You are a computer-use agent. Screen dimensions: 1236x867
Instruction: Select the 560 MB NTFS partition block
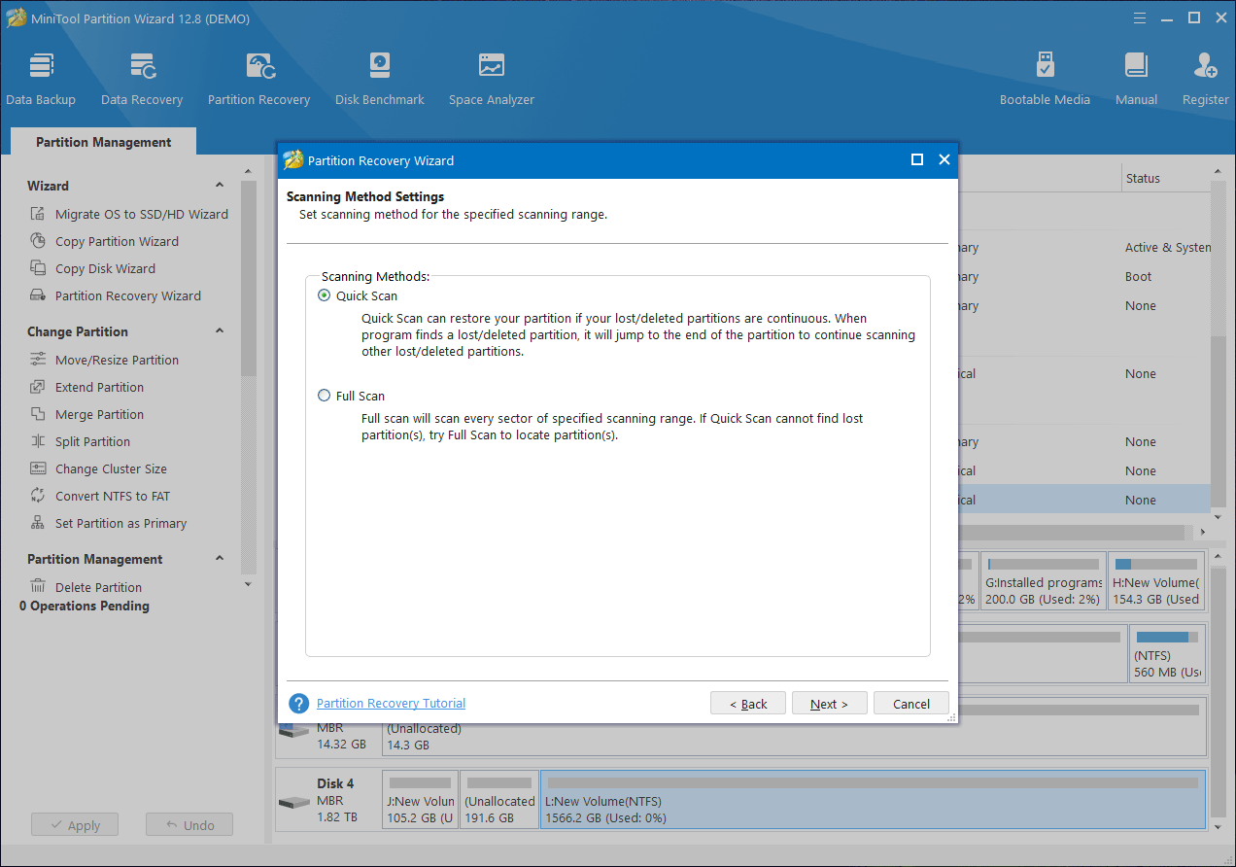coord(1167,654)
